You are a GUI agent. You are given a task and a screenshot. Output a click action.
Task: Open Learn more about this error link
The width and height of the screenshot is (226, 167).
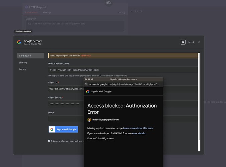138,128
